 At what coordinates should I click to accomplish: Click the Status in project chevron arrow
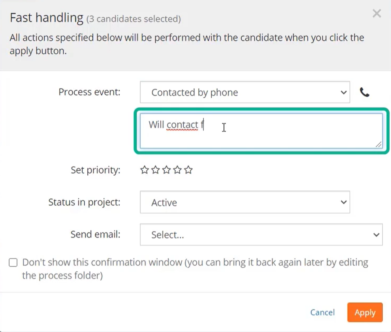[x=344, y=202]
